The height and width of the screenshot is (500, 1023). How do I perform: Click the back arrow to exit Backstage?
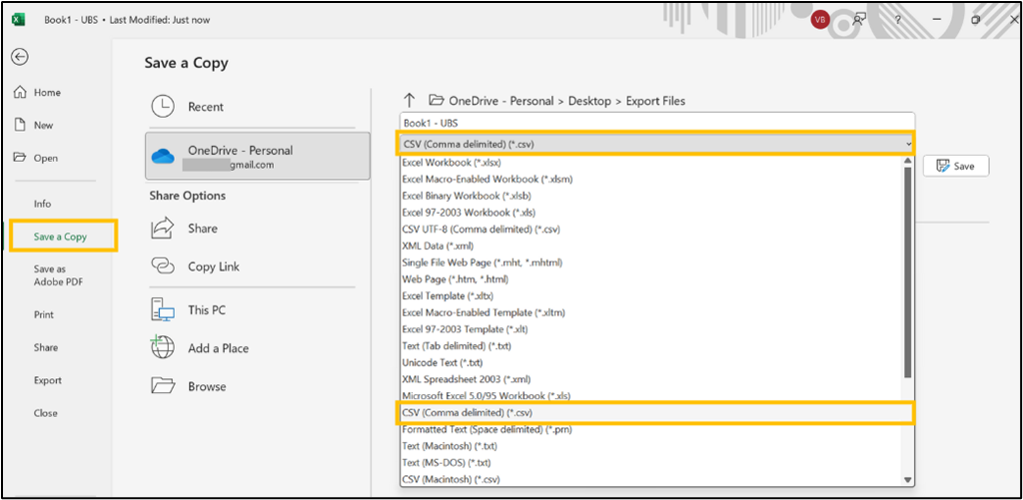point(20,57)
